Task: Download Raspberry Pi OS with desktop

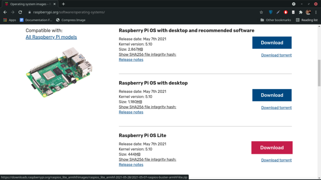Action: 272,95
